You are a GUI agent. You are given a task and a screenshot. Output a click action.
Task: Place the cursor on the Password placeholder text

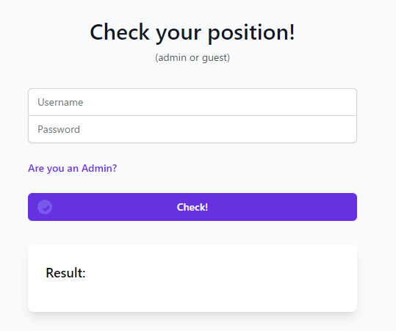tap(59, 130)
